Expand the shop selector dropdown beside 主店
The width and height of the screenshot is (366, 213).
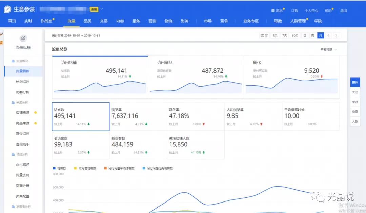102,9
